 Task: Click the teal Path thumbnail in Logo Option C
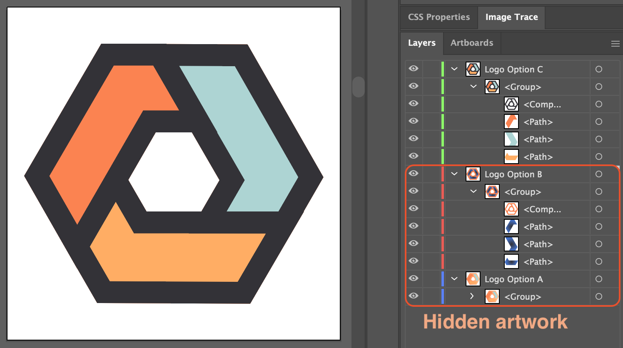(x=511, y=139)
